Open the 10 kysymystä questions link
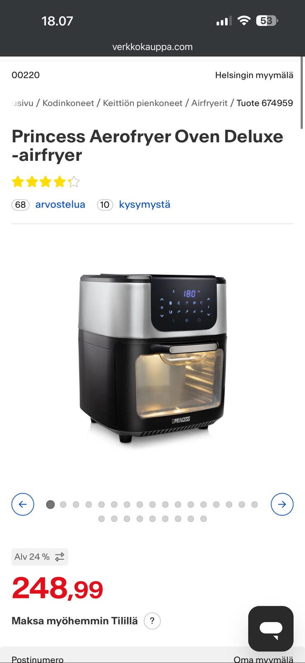 [x=133, y=205]
